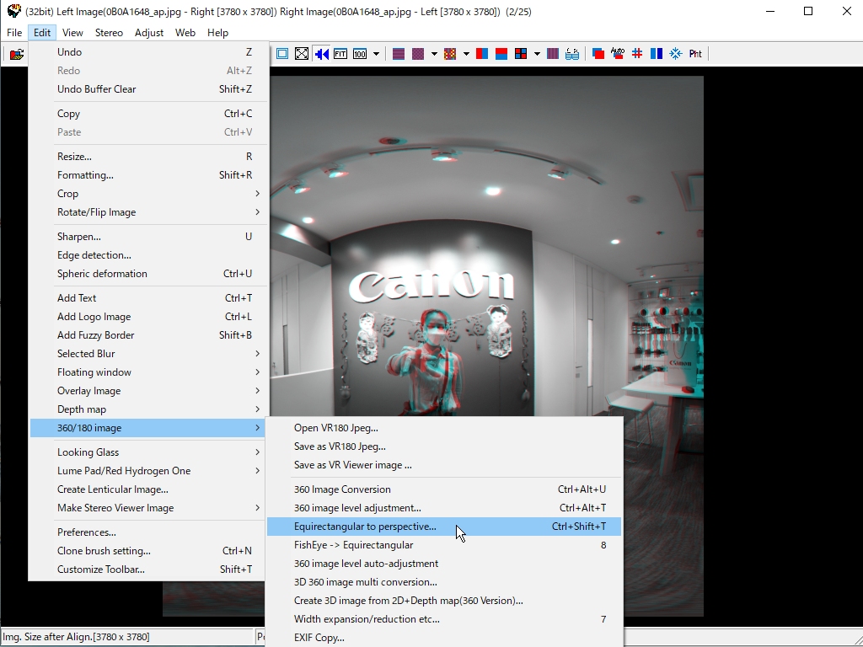The width and height of the screenshot is (863, 647).
Task: Click the 100 percent zoom icon
Action: (x=360, y=53)
